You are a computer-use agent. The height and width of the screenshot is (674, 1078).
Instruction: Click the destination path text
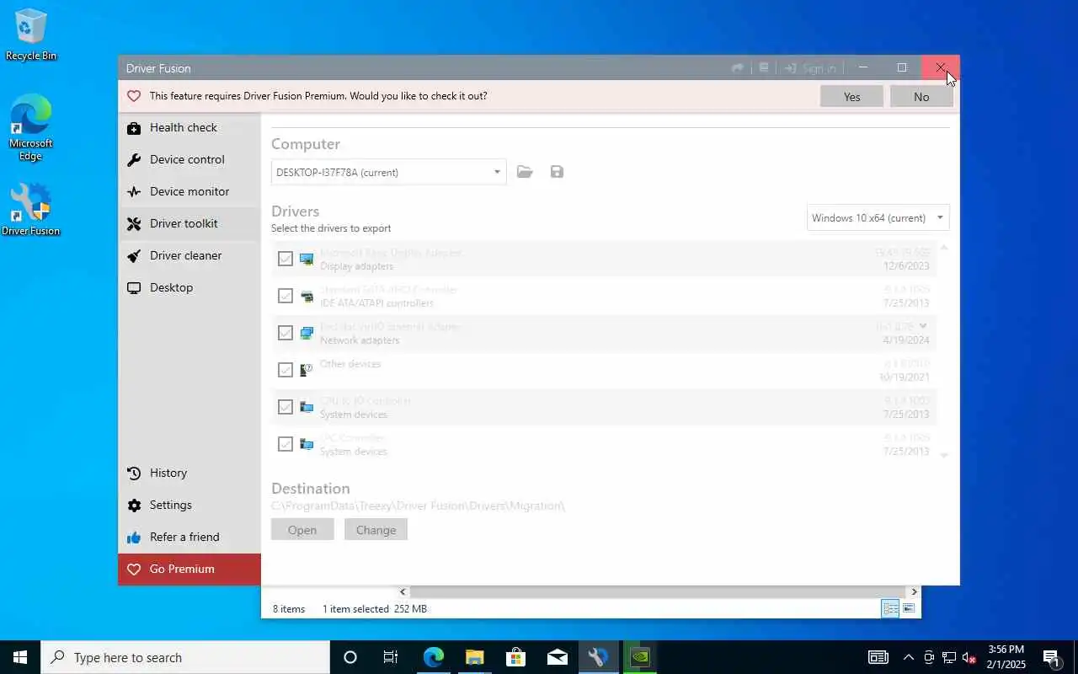(418, 505)
